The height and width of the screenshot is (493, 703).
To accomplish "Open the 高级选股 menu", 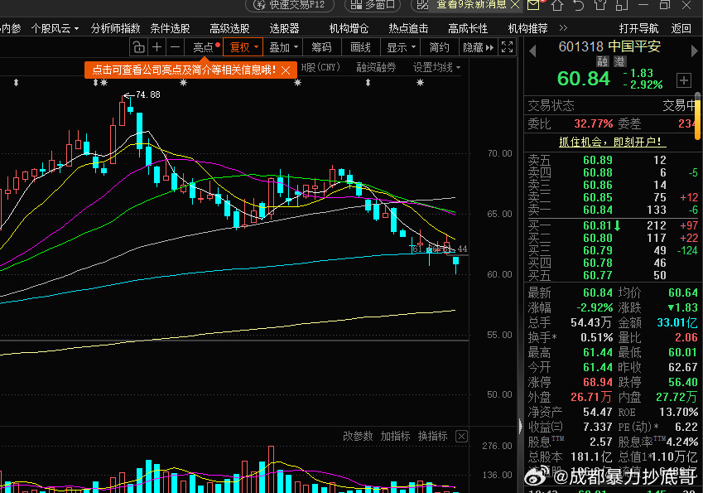I will [229, 28].
